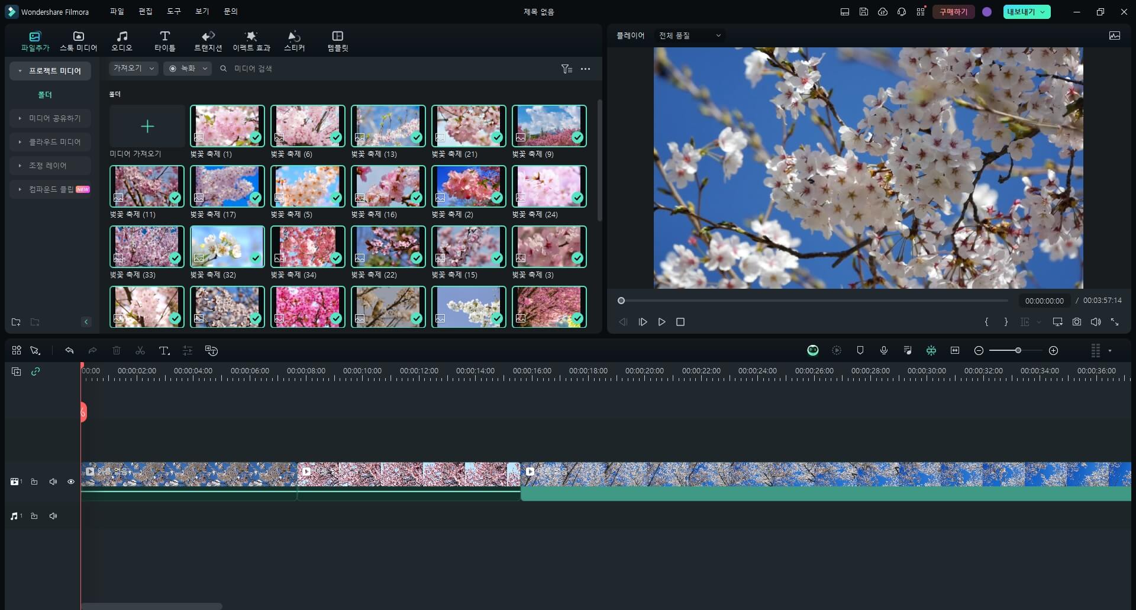Click the preview snapshot panel icon top-right

pyautogui.click(x=1114, y=35)
